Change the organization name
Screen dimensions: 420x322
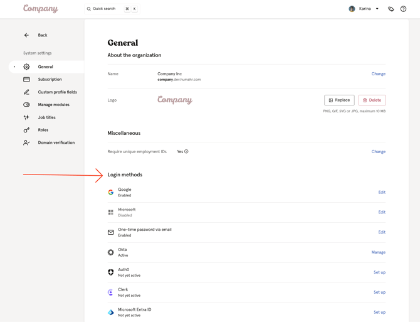coord(378,73)
